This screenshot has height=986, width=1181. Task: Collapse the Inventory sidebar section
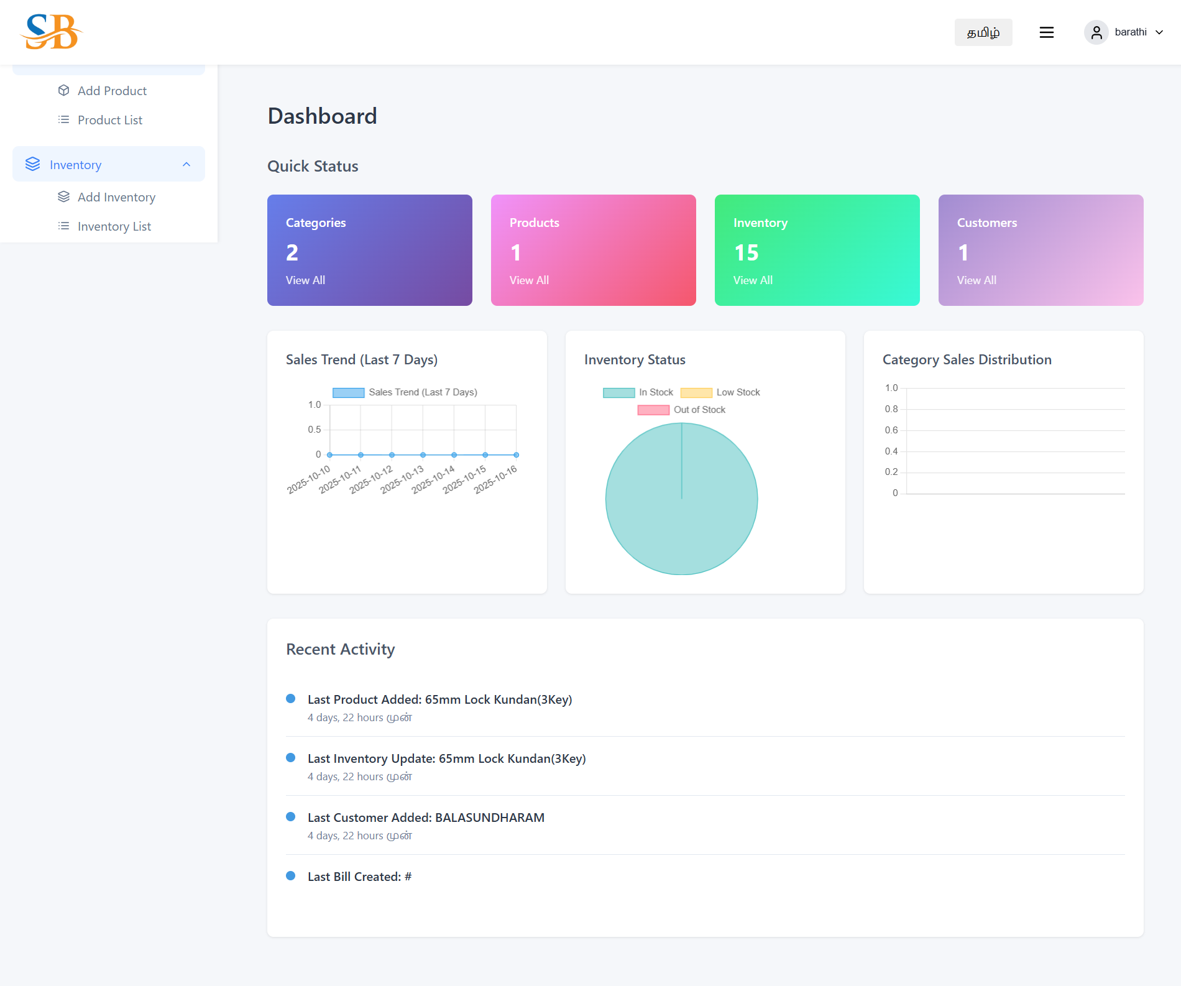point(186,165)
